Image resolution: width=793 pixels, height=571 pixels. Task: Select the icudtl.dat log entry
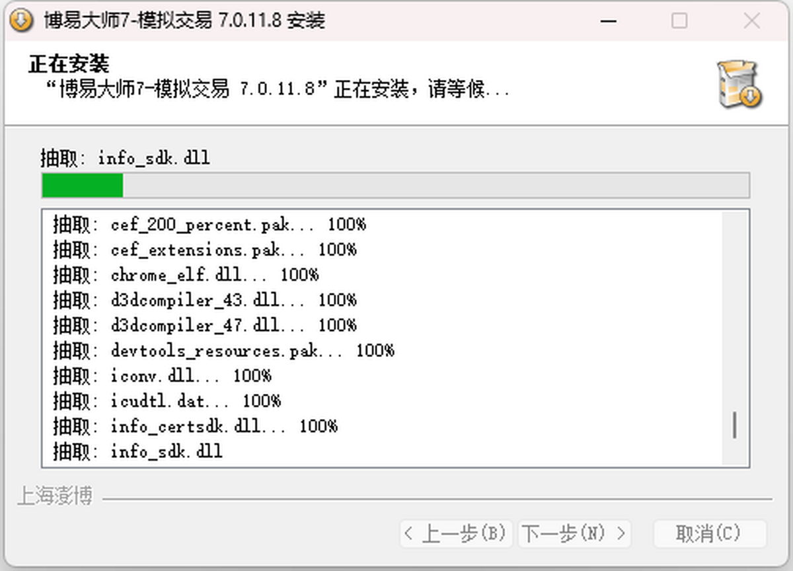point(167,400)
